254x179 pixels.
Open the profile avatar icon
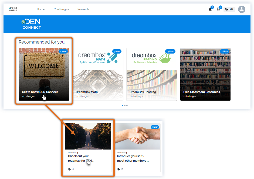tap(242, 9)
